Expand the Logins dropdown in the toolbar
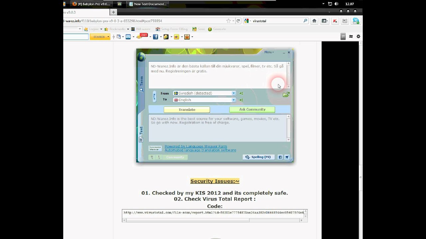The height and width of the screenshot is (239, 426). coord(101,29)
